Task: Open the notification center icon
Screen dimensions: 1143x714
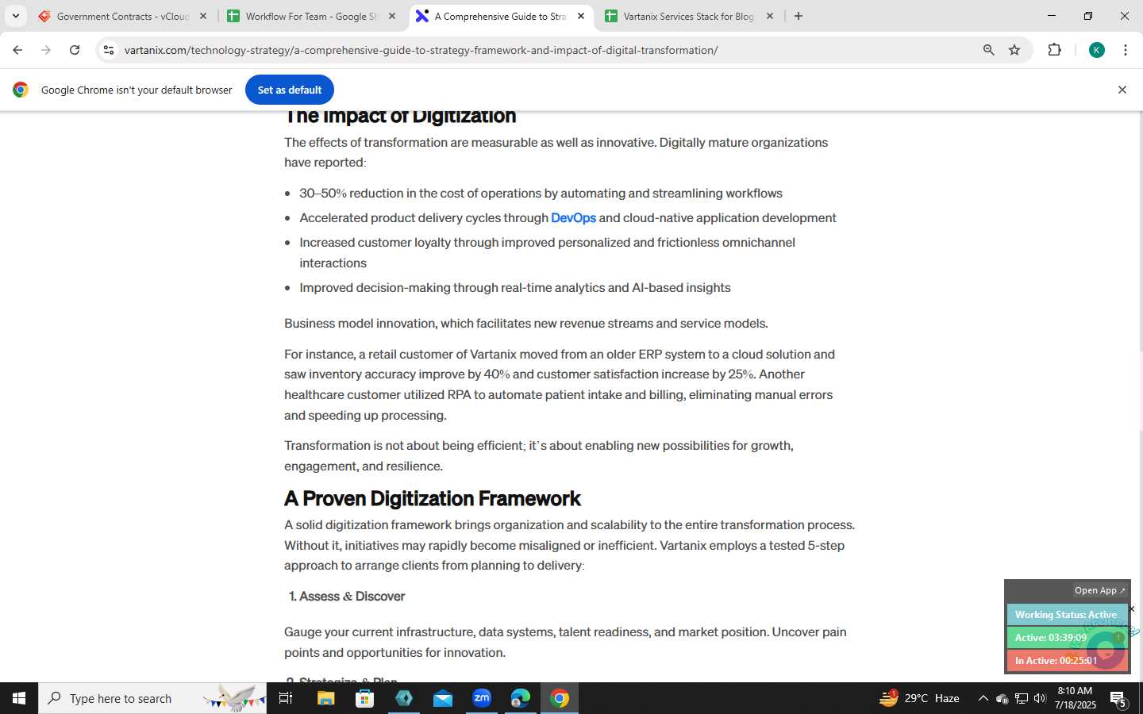Action: 1119,699
